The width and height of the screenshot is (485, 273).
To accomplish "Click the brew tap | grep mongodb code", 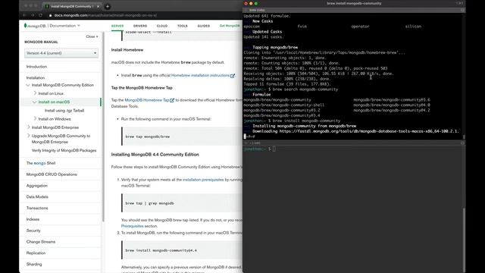I will click(149, 203).
